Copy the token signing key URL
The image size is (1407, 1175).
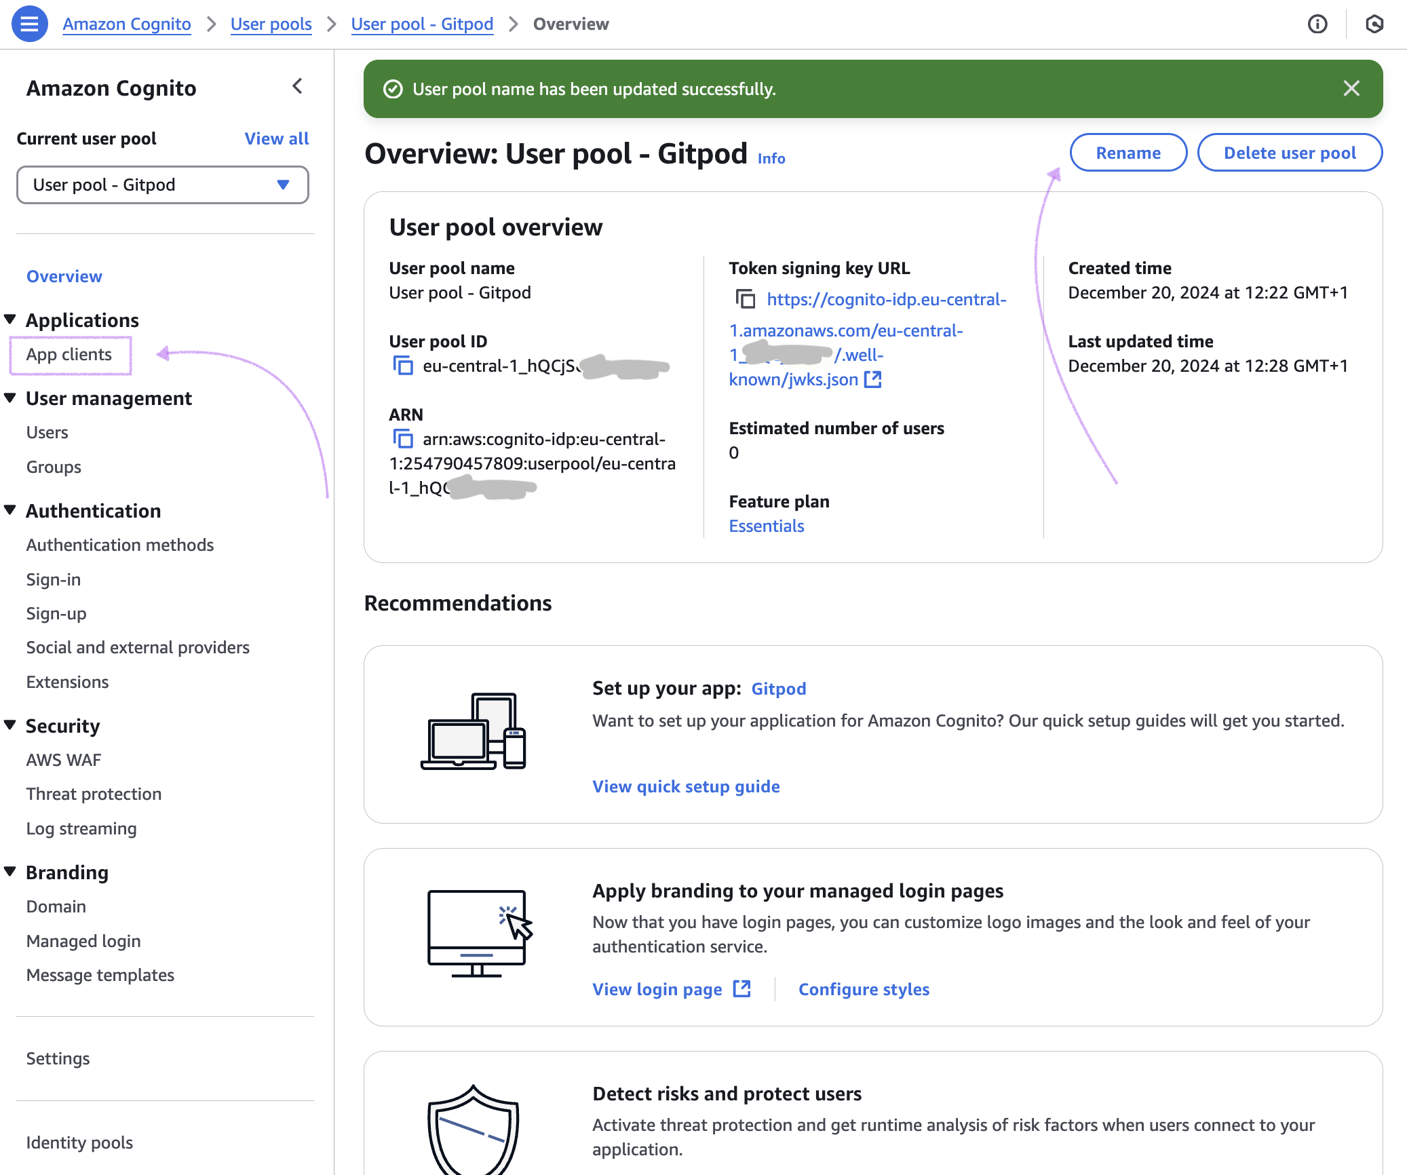click(x=746, y=299)
